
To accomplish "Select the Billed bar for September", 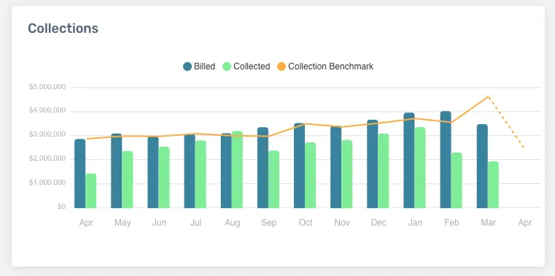I will 263,168.
